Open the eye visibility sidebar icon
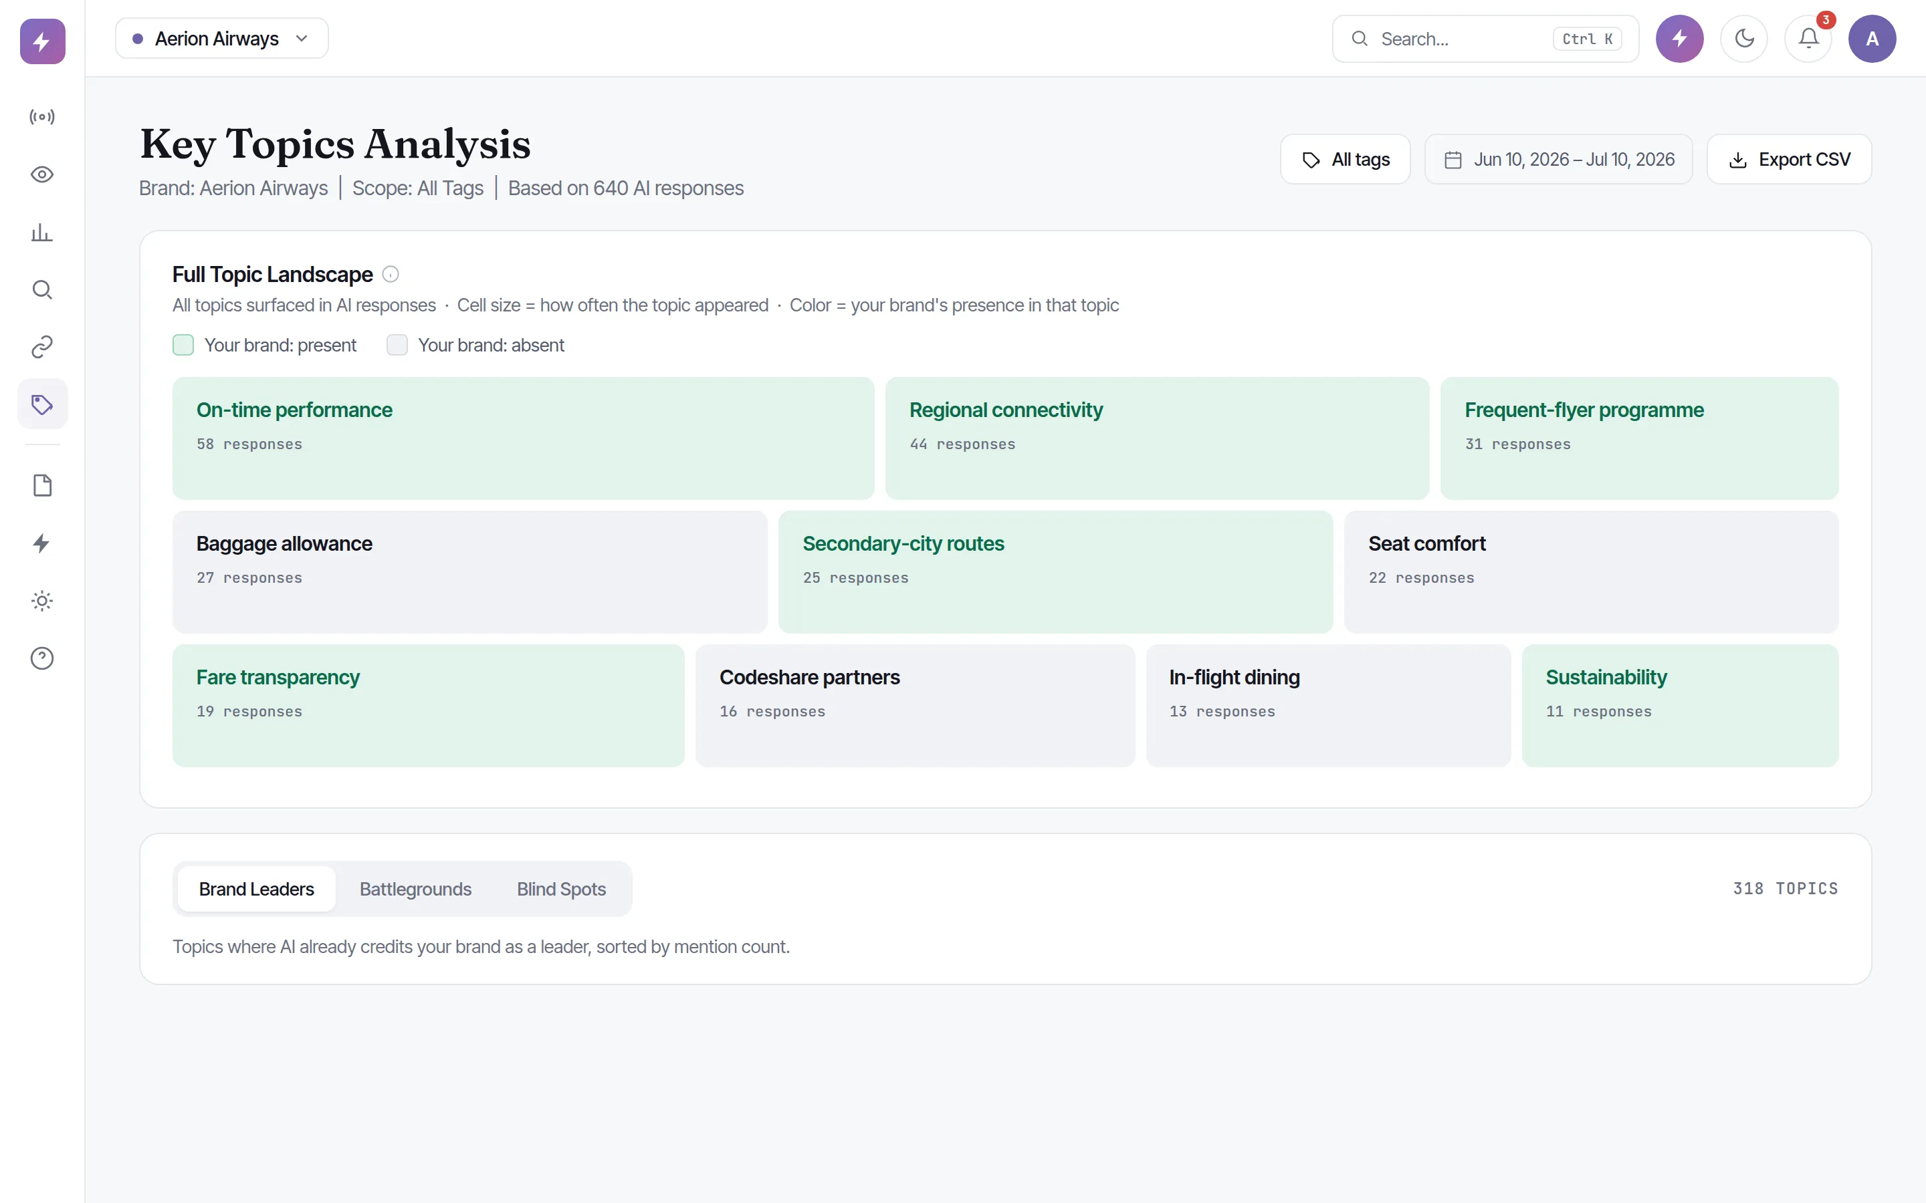1926x1203 pixels. (42, 174)
